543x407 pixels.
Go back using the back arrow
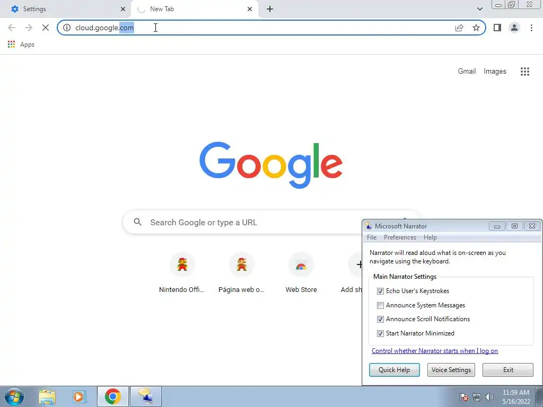12,28
